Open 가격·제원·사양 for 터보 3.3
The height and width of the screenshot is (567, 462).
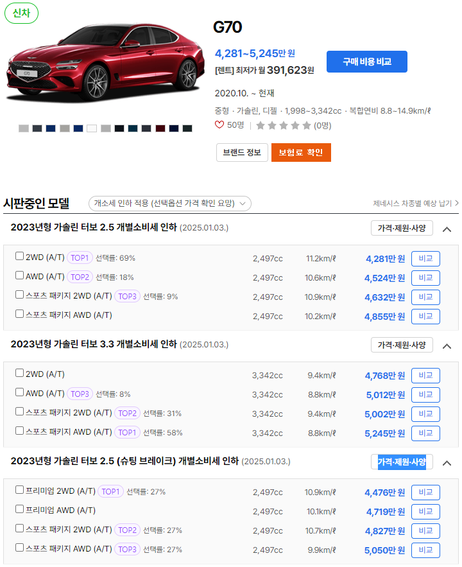click(x=402, y=345)
